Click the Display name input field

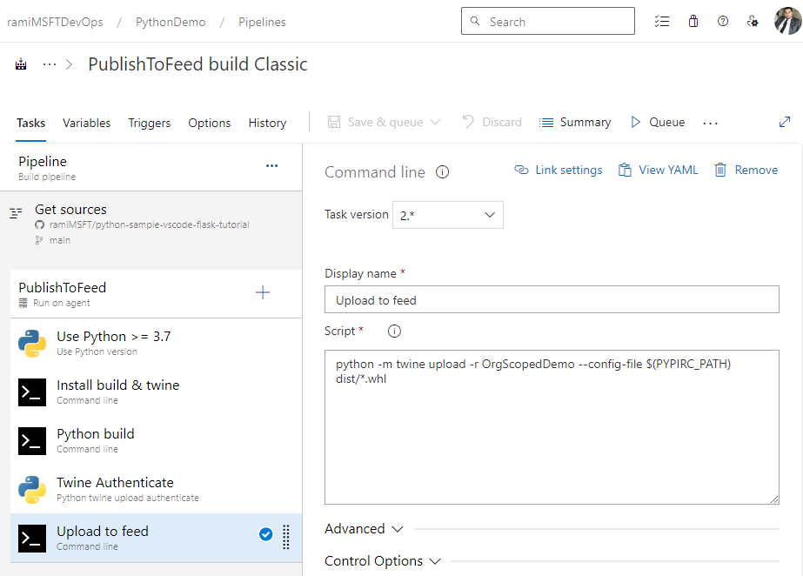point(552,300)
